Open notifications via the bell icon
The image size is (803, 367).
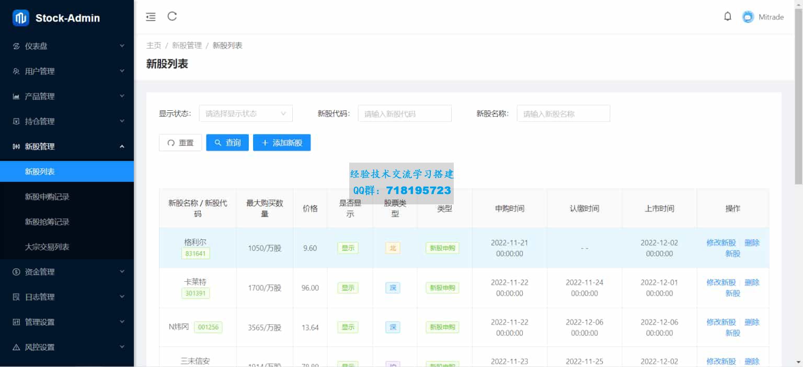[x=728, y=17]
